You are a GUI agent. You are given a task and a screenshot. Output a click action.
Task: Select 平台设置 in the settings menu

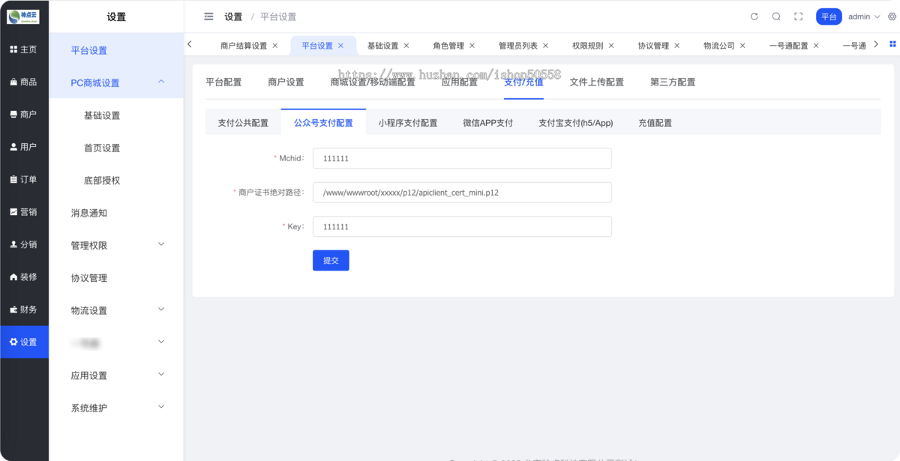click(116, 50)
